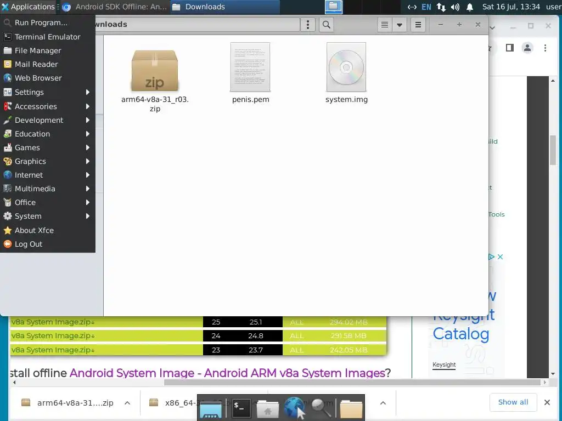
Task: Click the file manager location path bar
Action: tap(197, 24)
